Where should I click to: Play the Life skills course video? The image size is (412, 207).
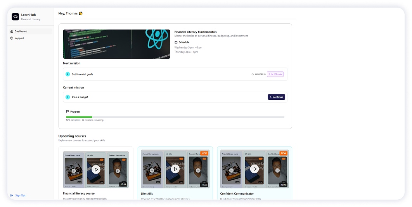(x=175, y=169)
